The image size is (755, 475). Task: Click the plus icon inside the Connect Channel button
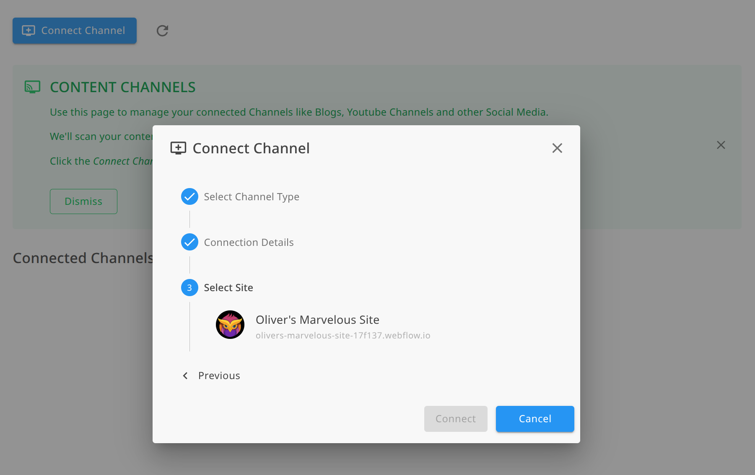click(x=29, y=30)
